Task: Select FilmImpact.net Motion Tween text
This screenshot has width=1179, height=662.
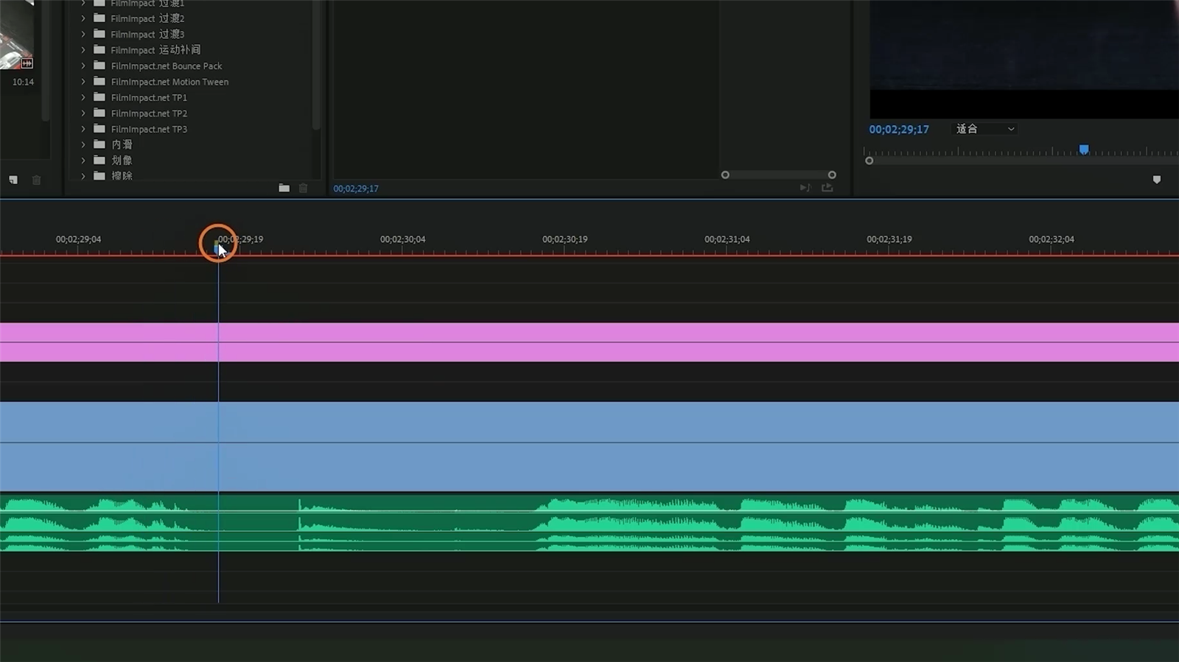Action: click(169, 82)
